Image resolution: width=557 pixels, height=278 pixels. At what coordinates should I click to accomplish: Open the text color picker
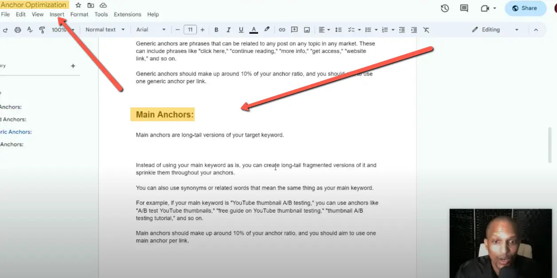(253, 29)
